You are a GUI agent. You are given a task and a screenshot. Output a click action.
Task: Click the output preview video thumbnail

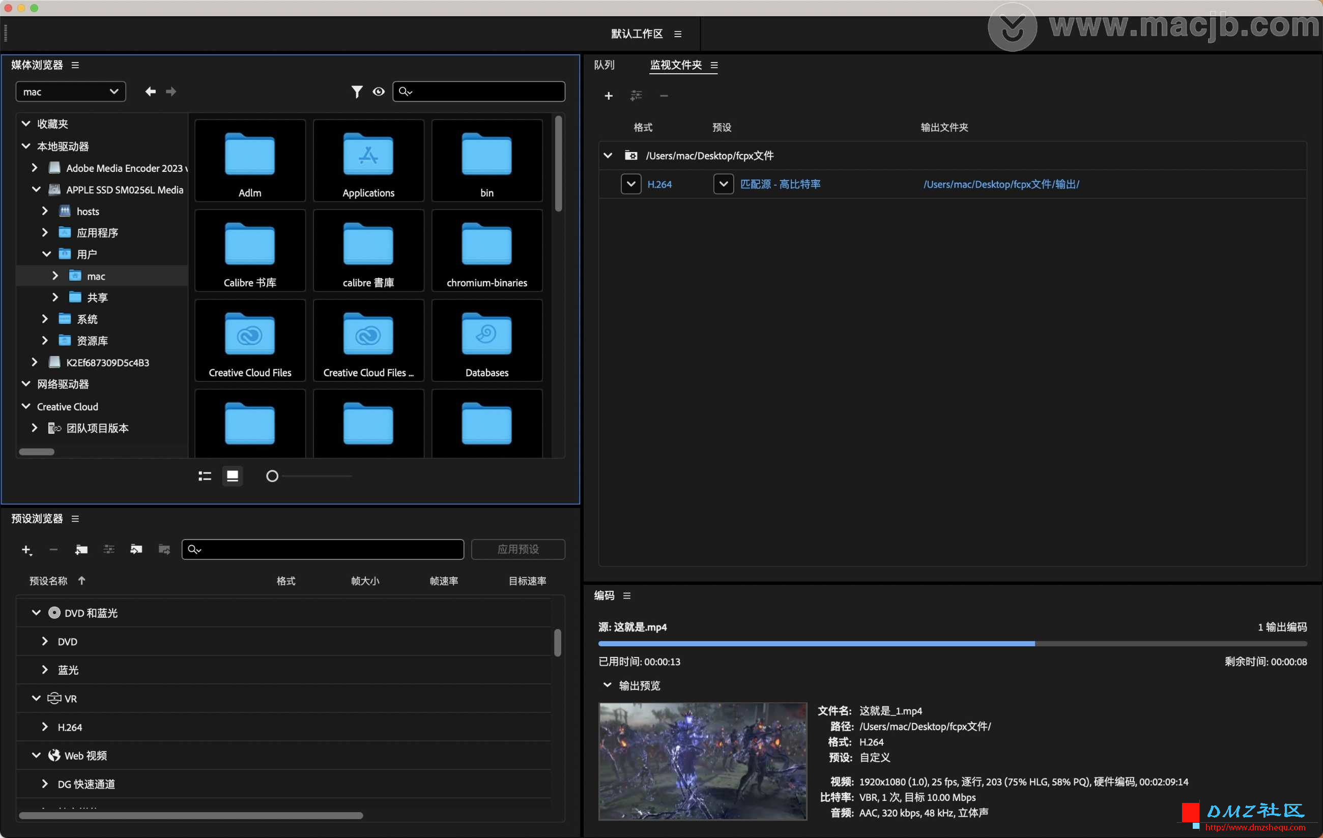703,761
